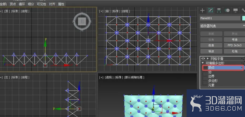Select 边 sub-object level in stack
Viewport: 245px width, 117px height.
coord(210,72)
